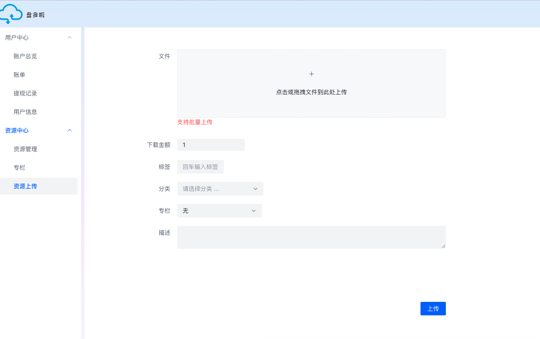Click the cloud logo icon
540x339 pixels.
[11, 14]
